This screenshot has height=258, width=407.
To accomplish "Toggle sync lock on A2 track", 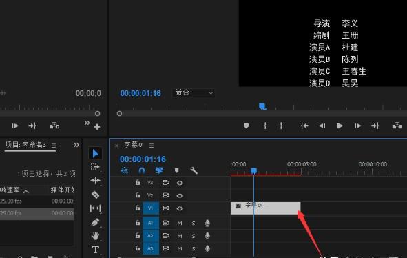I will click(166, 235).
